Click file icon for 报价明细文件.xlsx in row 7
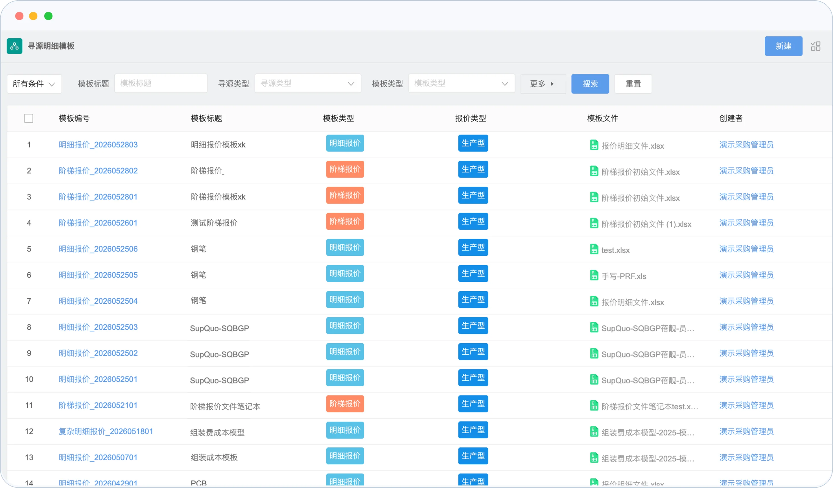The image size is (833, 488). click(594, 301)
